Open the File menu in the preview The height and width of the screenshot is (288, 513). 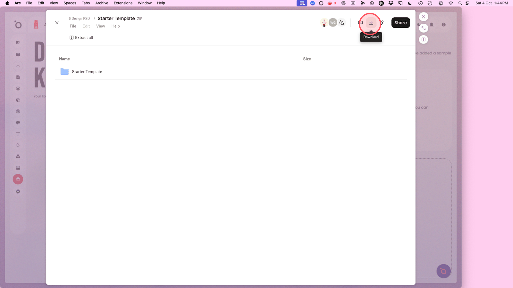point(73,26)
